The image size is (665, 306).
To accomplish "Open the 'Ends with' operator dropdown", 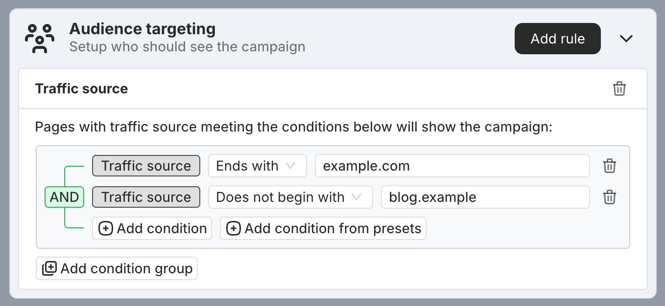I will pyautogui.click(x=258, y=166).
